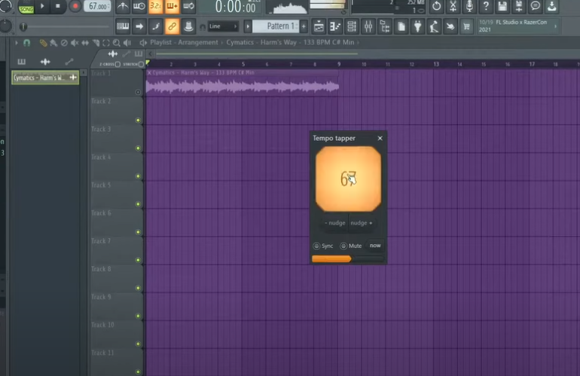Screen dimensions: 580x376
Task: Click the microphone recording icon
Action: (x=469, y=6)
